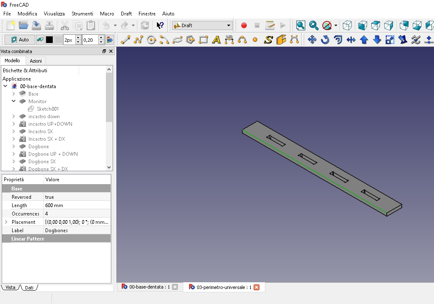Click the Upgrade blue up arrow
The image size is (434, 304).
[364, 40]
